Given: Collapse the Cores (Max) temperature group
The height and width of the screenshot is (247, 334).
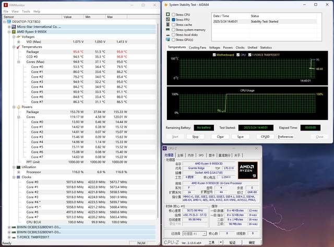Looking at the screenshot, I should click(19, 62).
